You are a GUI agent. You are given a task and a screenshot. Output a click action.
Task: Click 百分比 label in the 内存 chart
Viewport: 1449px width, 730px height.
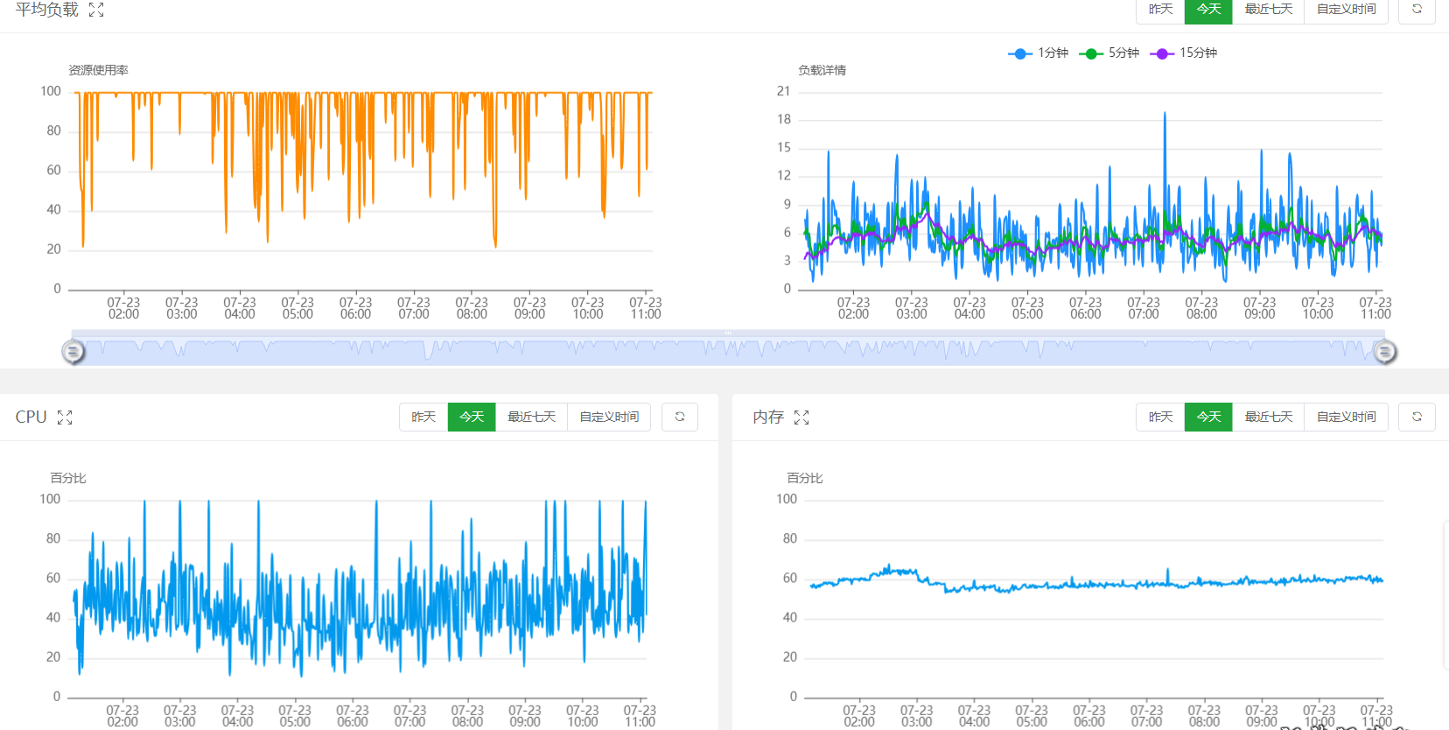(x=805, y=478)
